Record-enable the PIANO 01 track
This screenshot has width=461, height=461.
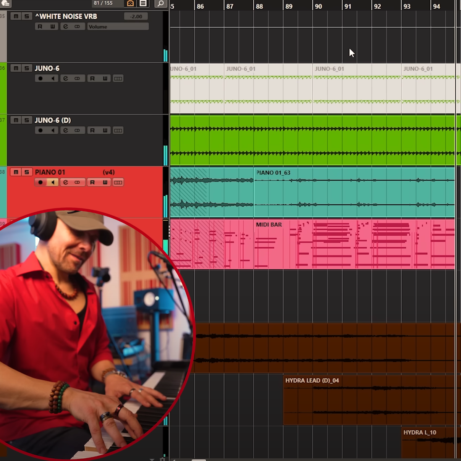coord(40,183)
